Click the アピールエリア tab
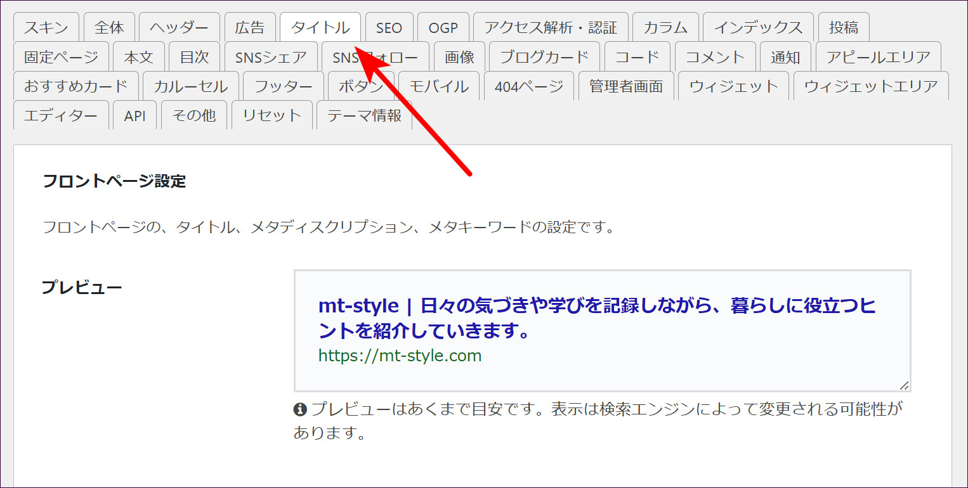This screenshot has height=488, width=968. click(879, 57)
